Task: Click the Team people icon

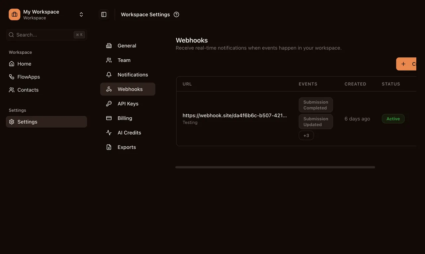Action: 109,60
